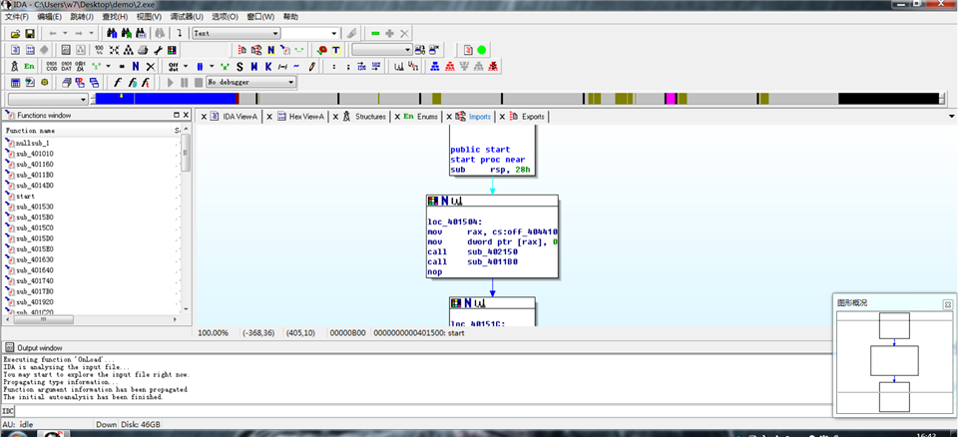
Task: Open the 文件(F) menu
Action: pos(17,17)
